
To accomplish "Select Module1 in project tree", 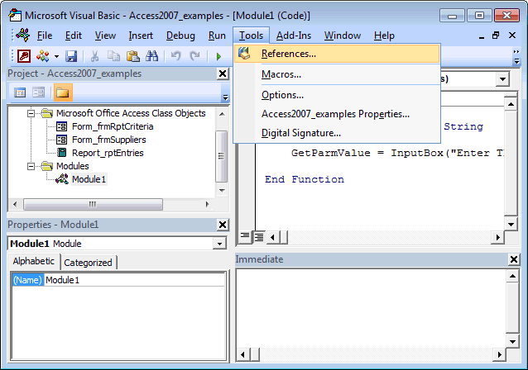I will (89, 179).
